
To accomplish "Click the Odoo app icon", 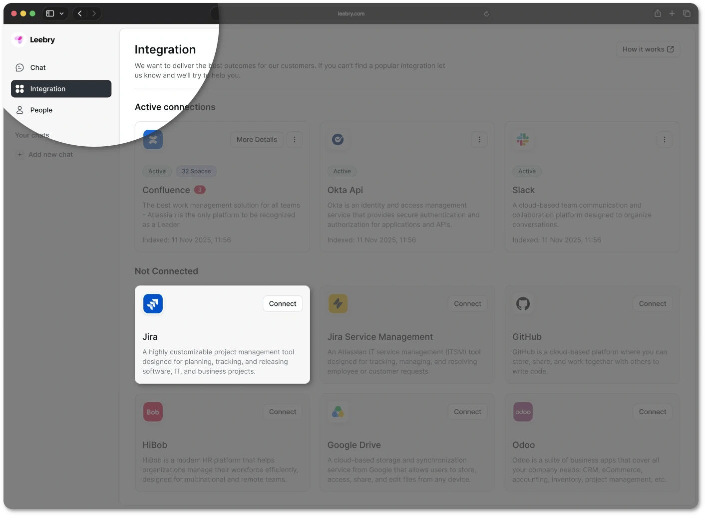I will 523,412.
